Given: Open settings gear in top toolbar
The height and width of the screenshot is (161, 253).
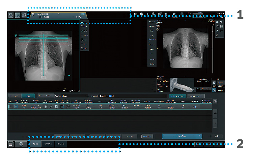Looking at the screenshot, I should (135, 15).
